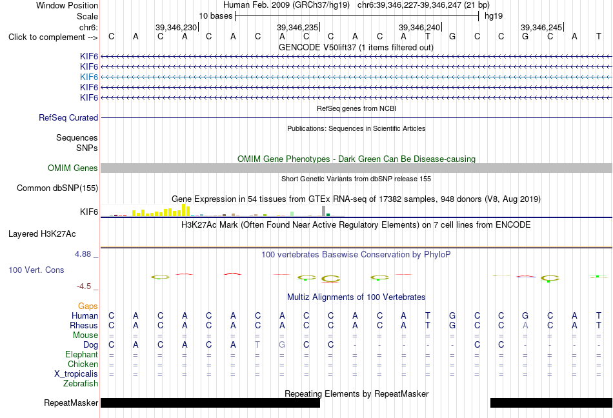Viewport: 613px width, 418px height.
Task: Click the "SNPs" subtrack label
Action: 87,148
